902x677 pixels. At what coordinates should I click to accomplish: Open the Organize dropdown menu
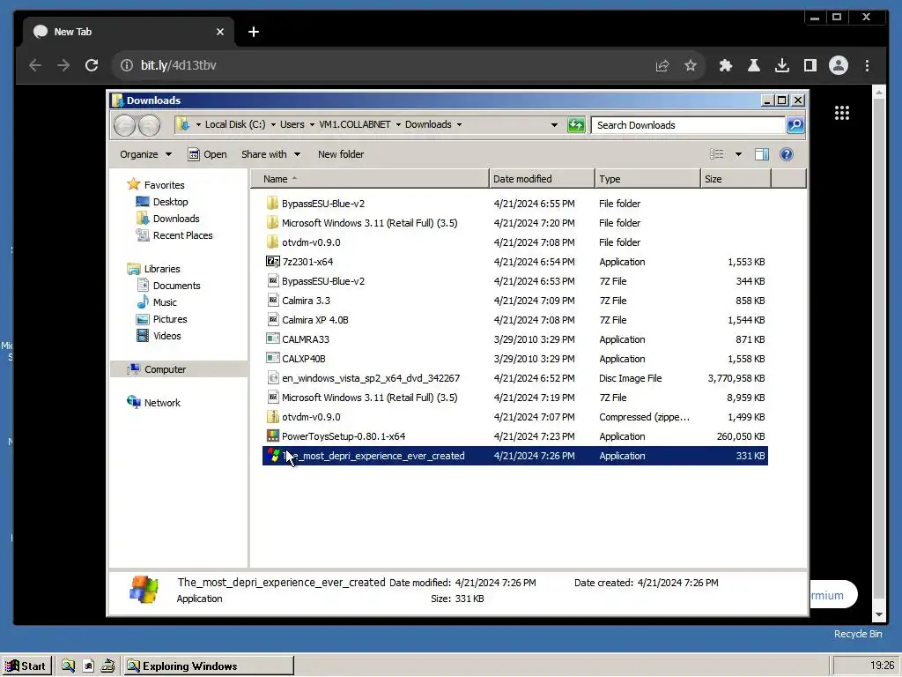coord(145,154)
